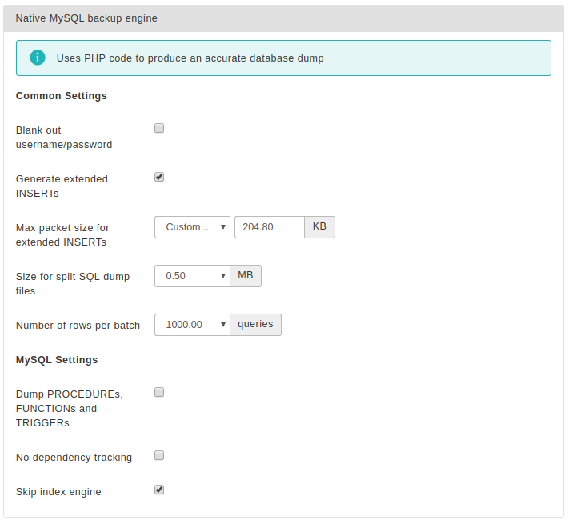Enable Dump PROCEDUREs, FUNCTIONs and TRIGGERs
This screenshot has height=524, width=569.
(x=159, y=392)
